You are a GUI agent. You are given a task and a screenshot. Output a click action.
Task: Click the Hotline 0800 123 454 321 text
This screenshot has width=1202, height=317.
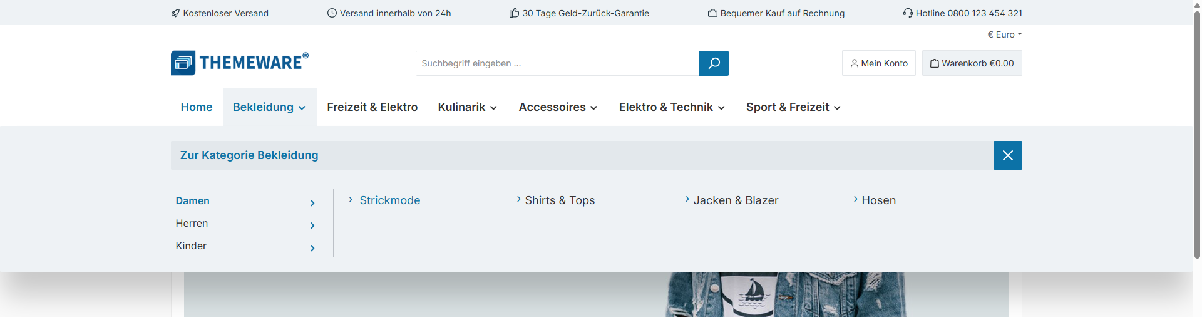[x=968, y=13]
